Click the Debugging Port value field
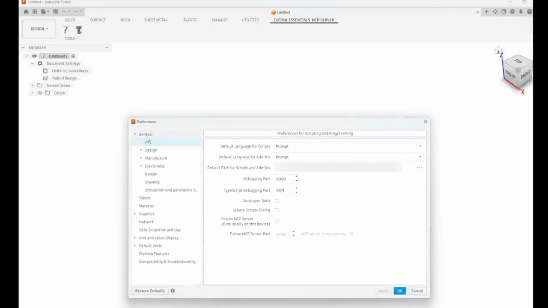The width and height of the screenshot is (548, 308). click(284, 179)
